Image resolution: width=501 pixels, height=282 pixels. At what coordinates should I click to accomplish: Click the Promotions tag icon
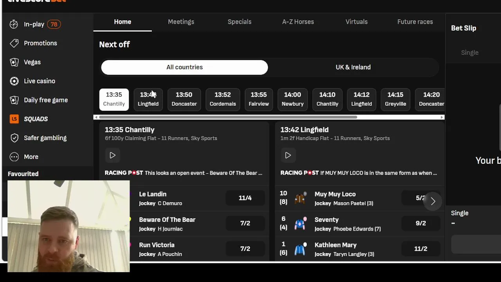click(14, 43)
